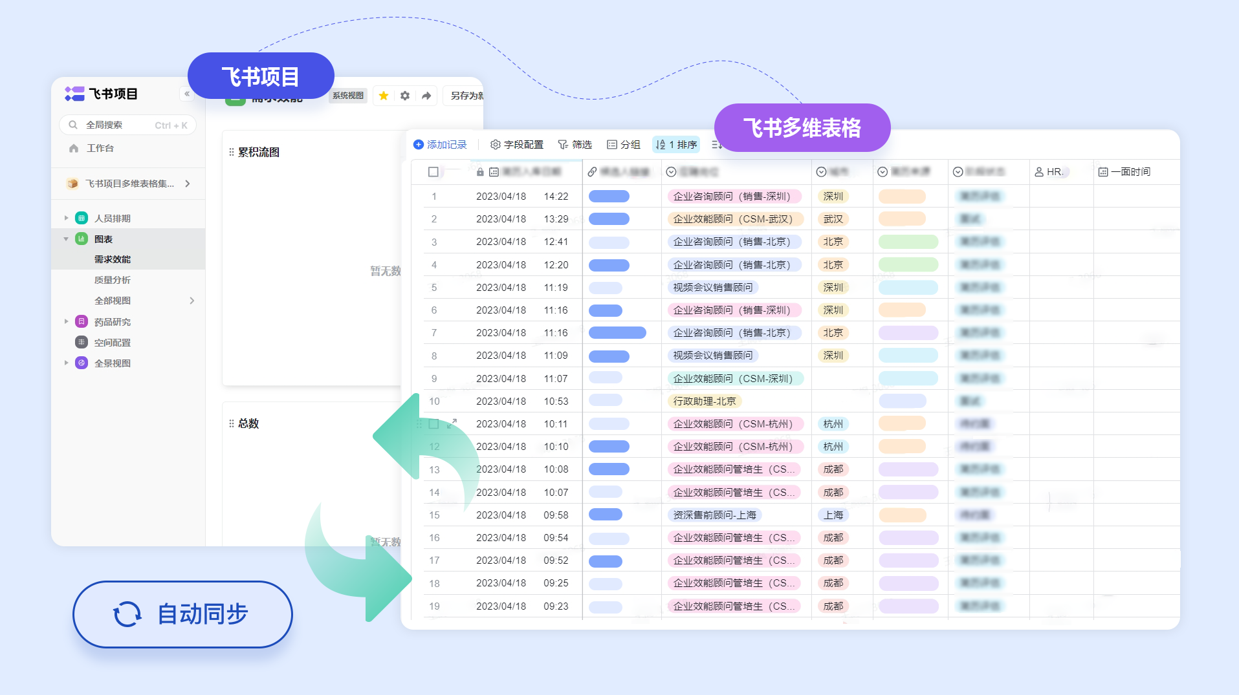Collapse the 图表 tree node
1239x695 pixels.
(67, 239)
